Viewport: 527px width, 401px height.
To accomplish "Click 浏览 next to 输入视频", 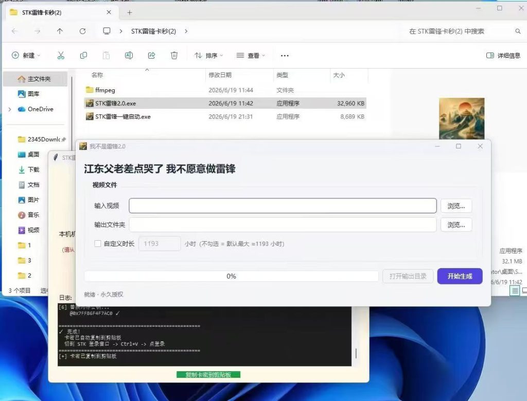I will (456, 206).
